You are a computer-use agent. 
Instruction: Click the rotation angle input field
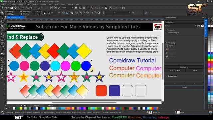(x=54, y=13)
